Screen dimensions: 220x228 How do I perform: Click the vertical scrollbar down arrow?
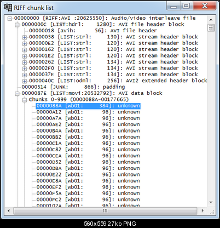(x=211, y=202)
